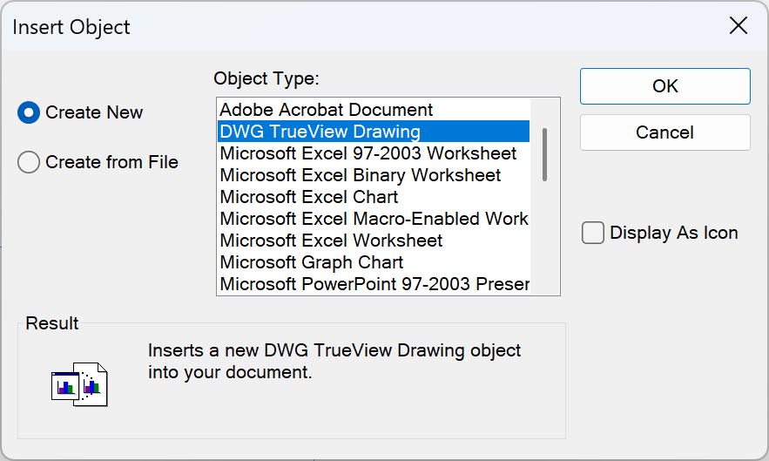Select Microsoft Graph Chart in list
Viewport: 769px width, 461px height.
click(374, 262)
